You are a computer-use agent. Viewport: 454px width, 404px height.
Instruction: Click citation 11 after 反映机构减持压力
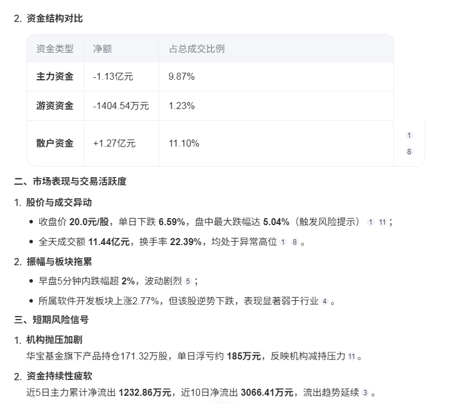pyautogui.click(x=352, y=356)
